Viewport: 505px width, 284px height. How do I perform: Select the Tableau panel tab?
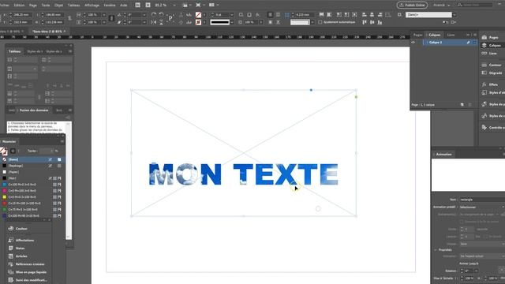[14, 51]
